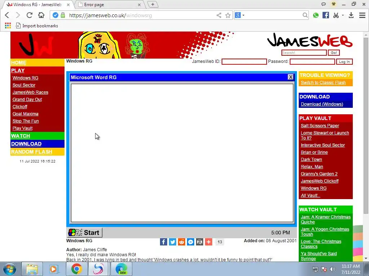This screenshot has height=276, width=369.
Task: Click the orange plus more-sharing icon
Action: (x=209, y=242)
